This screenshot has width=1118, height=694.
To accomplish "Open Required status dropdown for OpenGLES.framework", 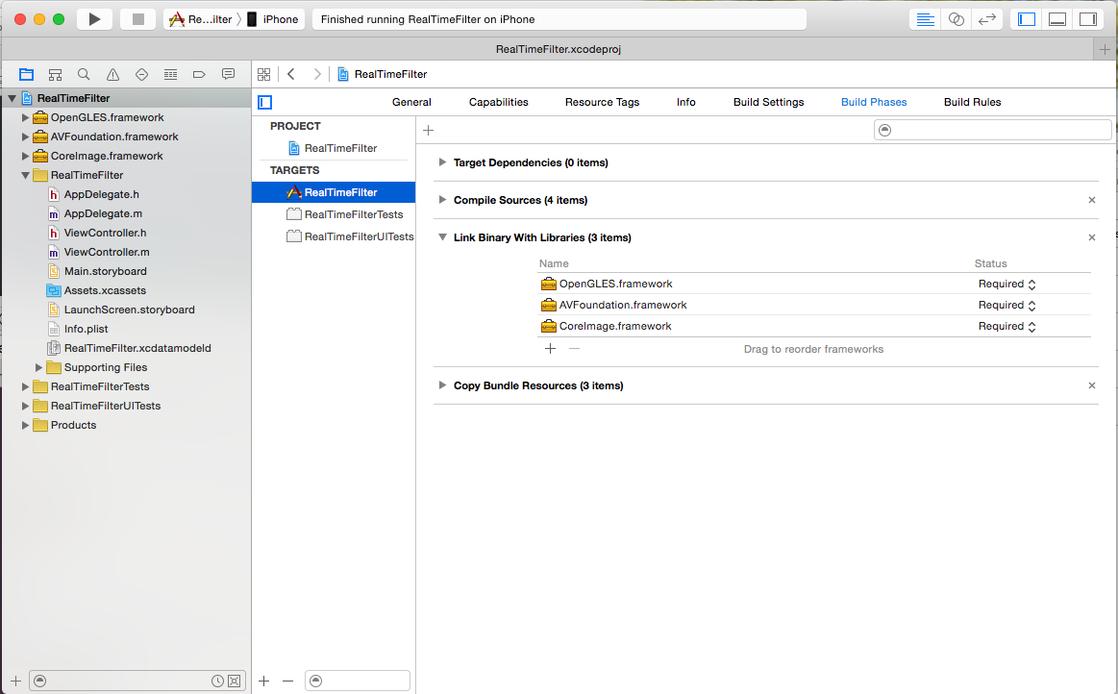I will point(1006,284).
